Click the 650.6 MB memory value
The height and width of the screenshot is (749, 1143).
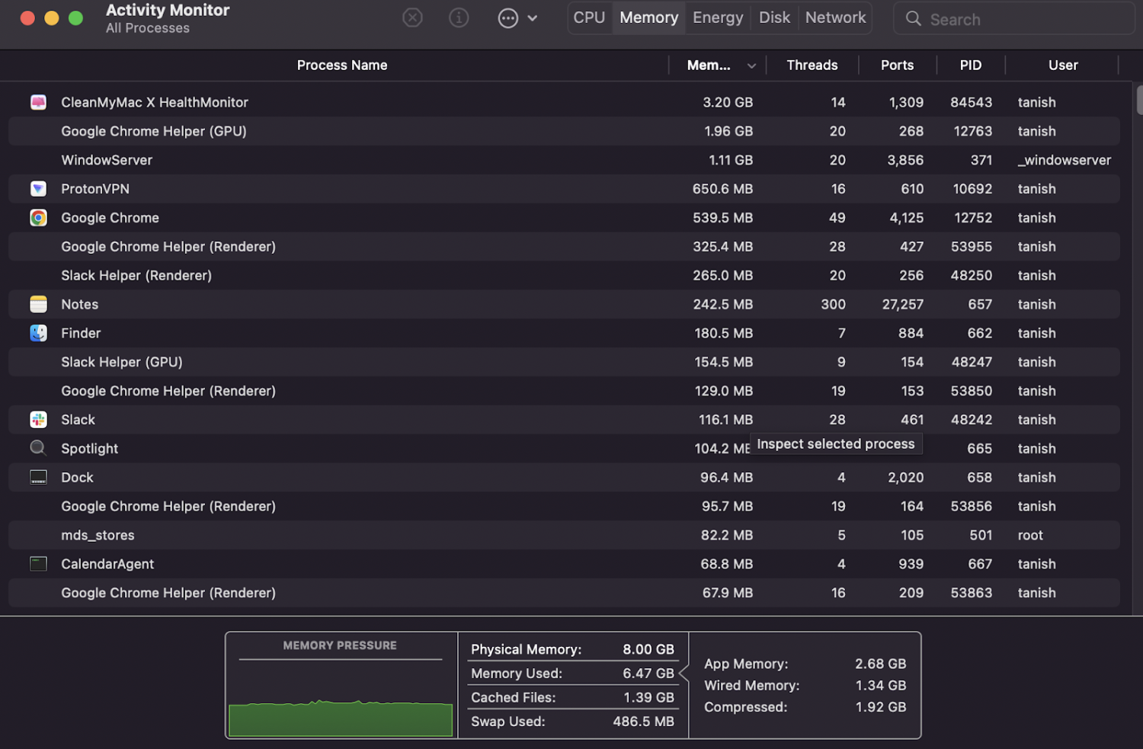(722, 189)
